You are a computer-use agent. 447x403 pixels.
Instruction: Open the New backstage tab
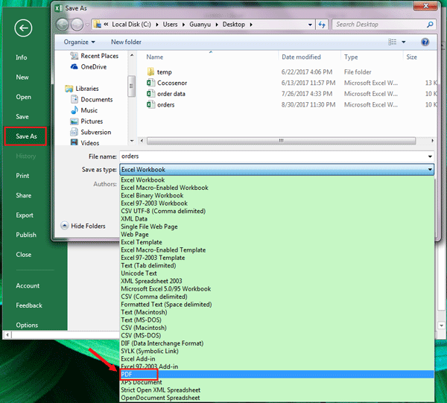pyautogui.click(x=22, y=77)
